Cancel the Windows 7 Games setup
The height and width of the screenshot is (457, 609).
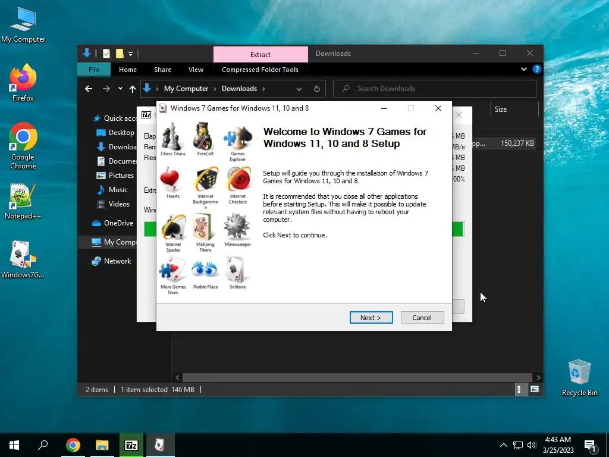[x=422, y=318]
